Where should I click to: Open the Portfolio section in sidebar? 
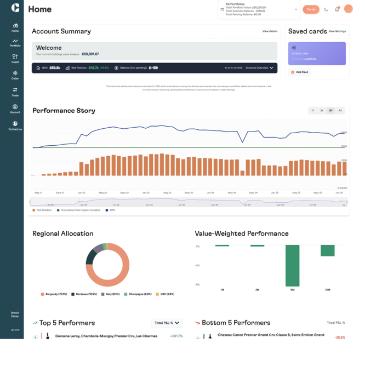(15, 43)
